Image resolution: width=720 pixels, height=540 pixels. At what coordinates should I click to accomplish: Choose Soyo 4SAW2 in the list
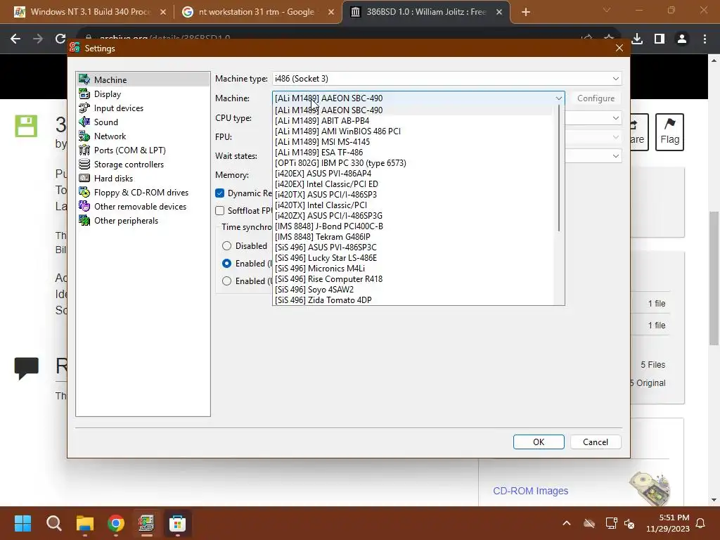[x=413, y=290]
